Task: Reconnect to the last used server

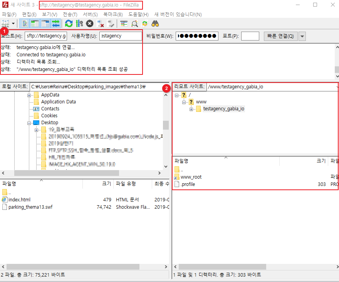Action: [111, 24]
